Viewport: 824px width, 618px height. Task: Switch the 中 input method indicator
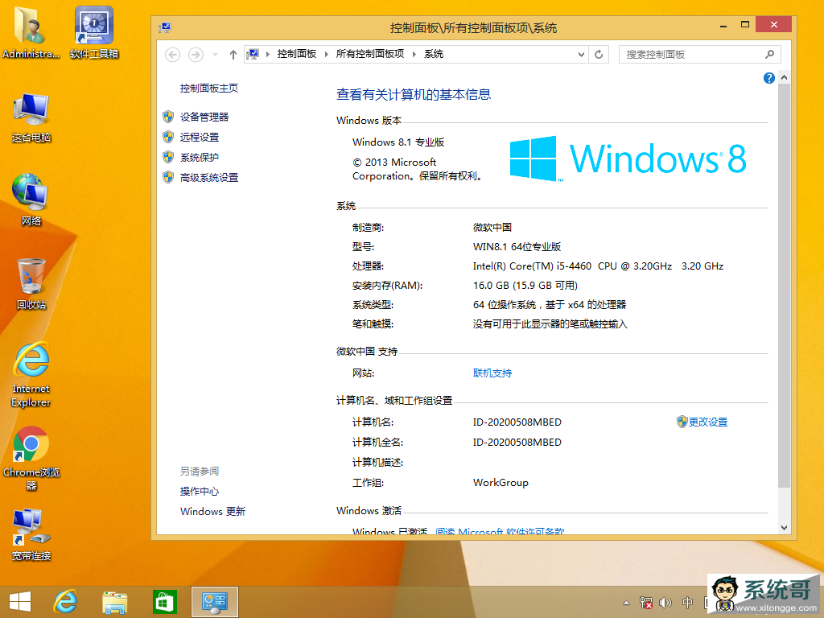(687, 603)
